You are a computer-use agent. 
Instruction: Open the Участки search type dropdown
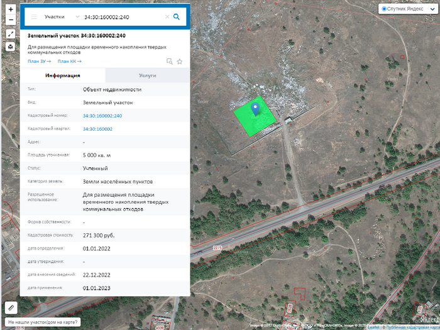point(62,17)
